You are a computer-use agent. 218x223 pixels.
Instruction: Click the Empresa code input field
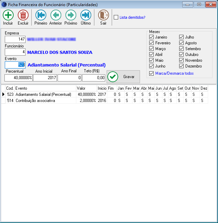pyautogui.click(x=15, y=40)
